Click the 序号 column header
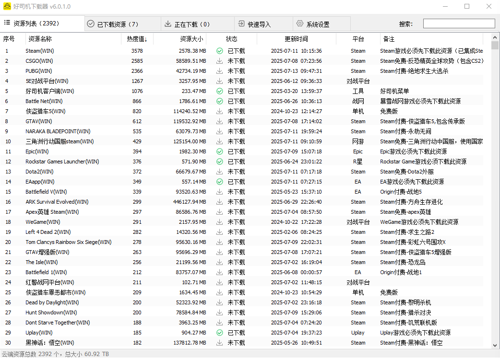 13,39
